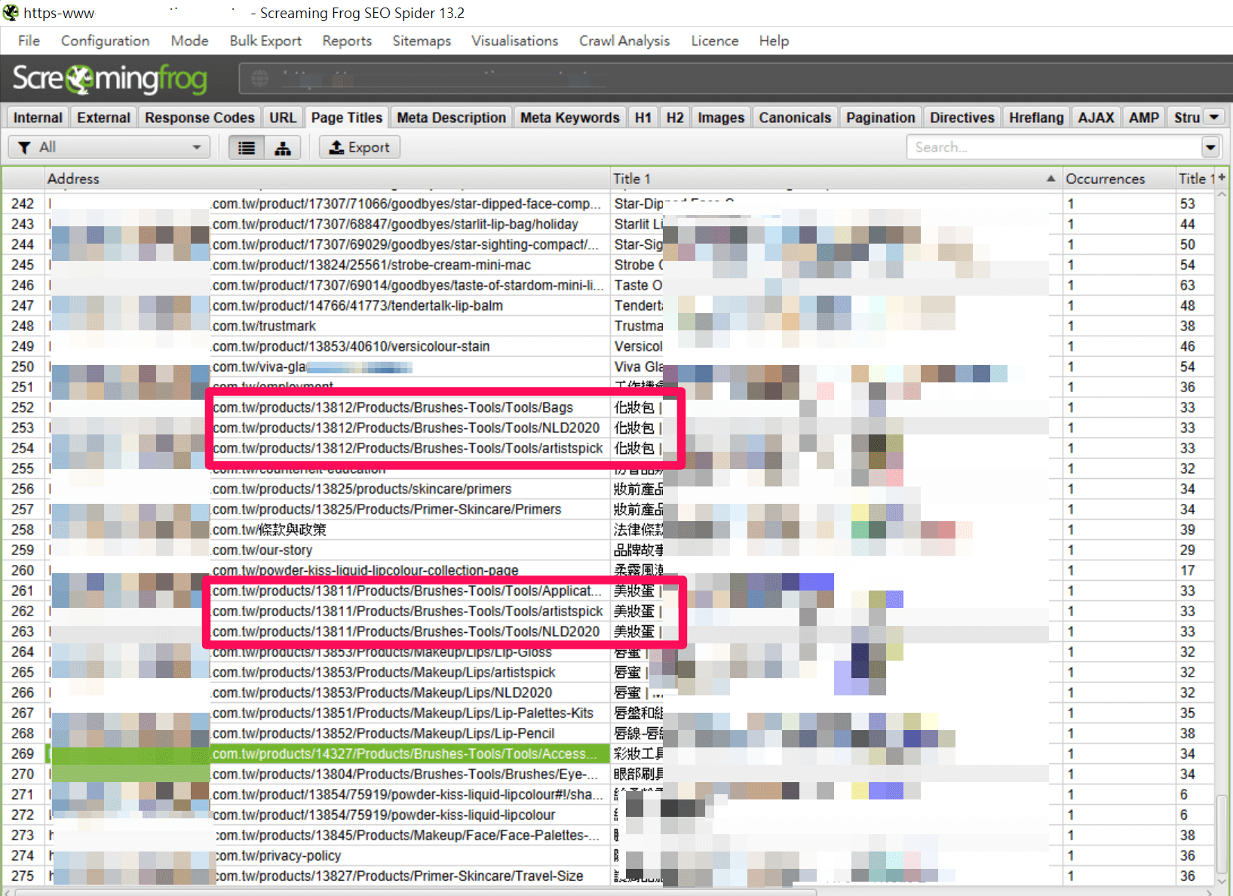
Task: Expand the tab overflow dropdown arrow
Action: pyautogui.click(x=1214, y=117)
